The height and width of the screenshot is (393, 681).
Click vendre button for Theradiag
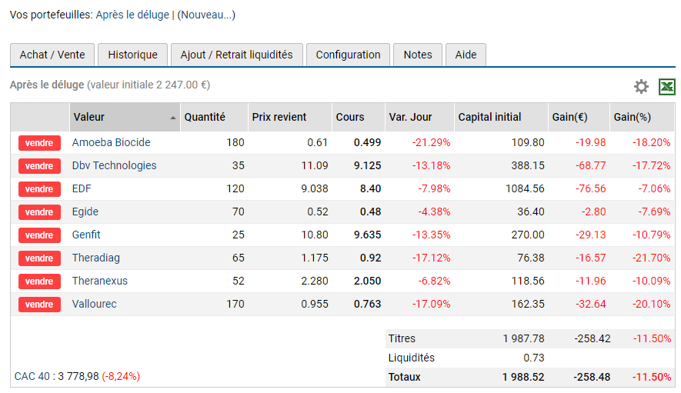pos(39,258)
